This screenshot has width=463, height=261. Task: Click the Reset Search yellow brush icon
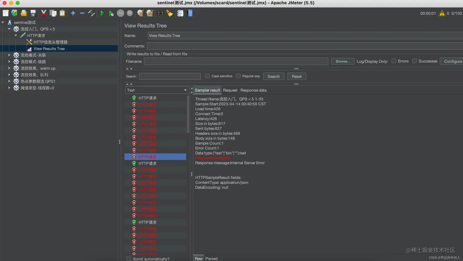click(170, 13)
